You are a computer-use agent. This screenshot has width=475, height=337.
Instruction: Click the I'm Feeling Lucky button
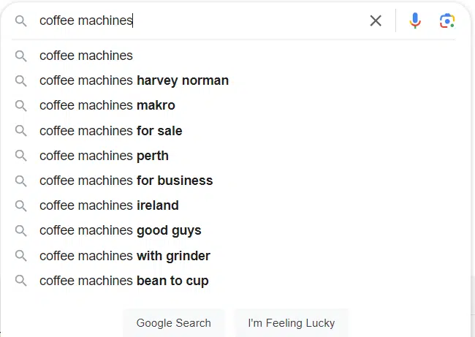(292, 323)
